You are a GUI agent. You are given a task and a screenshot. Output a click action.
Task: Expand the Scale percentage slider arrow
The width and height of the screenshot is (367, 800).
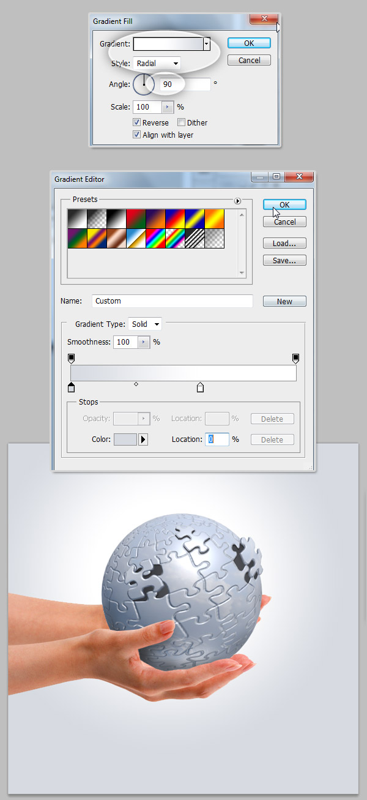(x=168, y=107)
